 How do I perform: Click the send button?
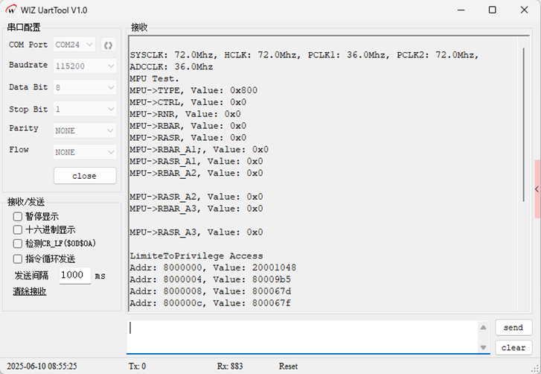pos(513,328)
